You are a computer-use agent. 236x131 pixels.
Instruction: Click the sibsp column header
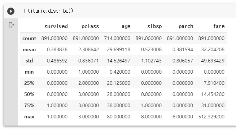154,26
